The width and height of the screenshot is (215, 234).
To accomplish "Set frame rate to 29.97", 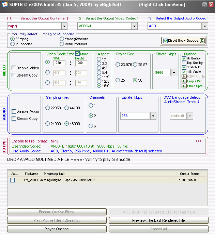I will (135, 65).
